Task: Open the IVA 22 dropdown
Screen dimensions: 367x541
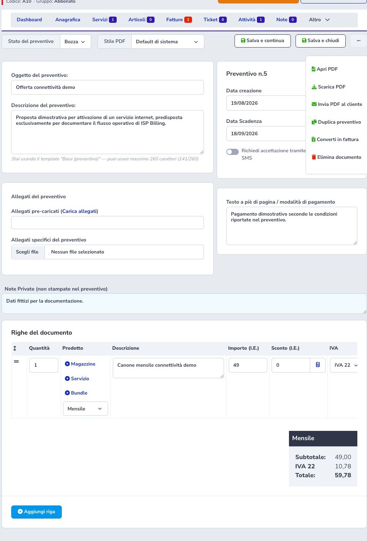Action: point(344,365)
